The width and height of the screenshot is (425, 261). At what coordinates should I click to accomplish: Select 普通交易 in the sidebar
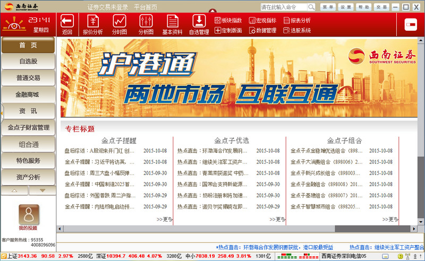(x=28, y=78)
